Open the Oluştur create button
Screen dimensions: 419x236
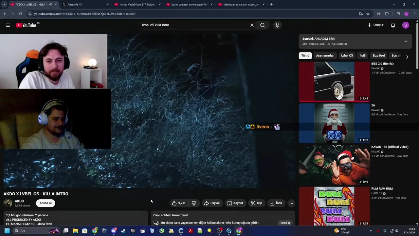[x=375, y=25]
